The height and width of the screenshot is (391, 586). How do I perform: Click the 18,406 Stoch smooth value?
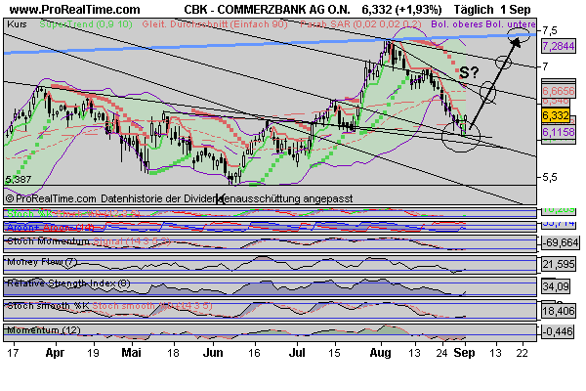[559, 311]
